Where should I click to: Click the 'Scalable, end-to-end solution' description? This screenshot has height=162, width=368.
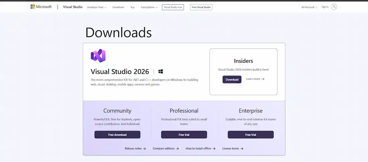point(251,122)
